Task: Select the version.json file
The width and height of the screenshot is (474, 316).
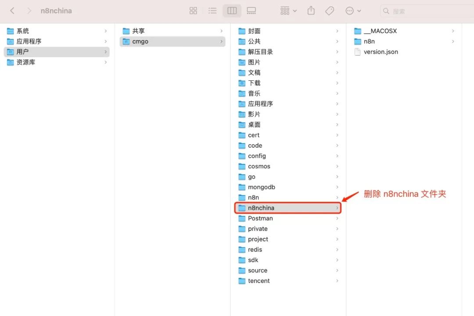Action: pyautogui.click(x=404, y=52)
